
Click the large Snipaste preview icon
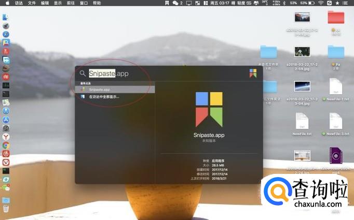click(x=209, y=109)
